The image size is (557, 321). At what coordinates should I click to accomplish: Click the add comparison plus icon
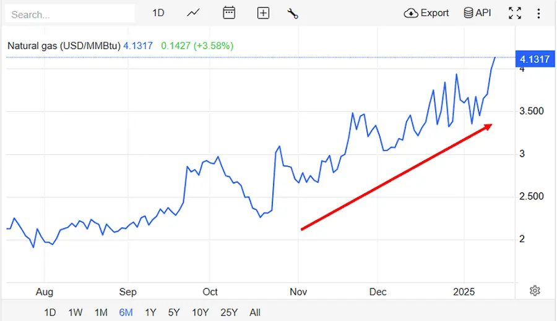263,13
